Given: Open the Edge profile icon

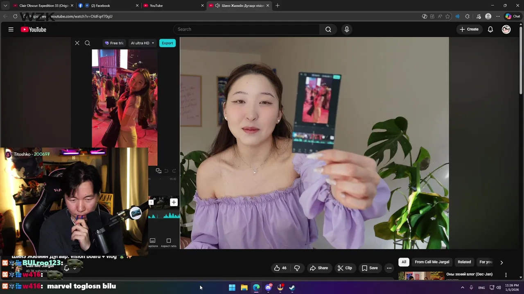Looking at the screenshot, I should (488, 16).
